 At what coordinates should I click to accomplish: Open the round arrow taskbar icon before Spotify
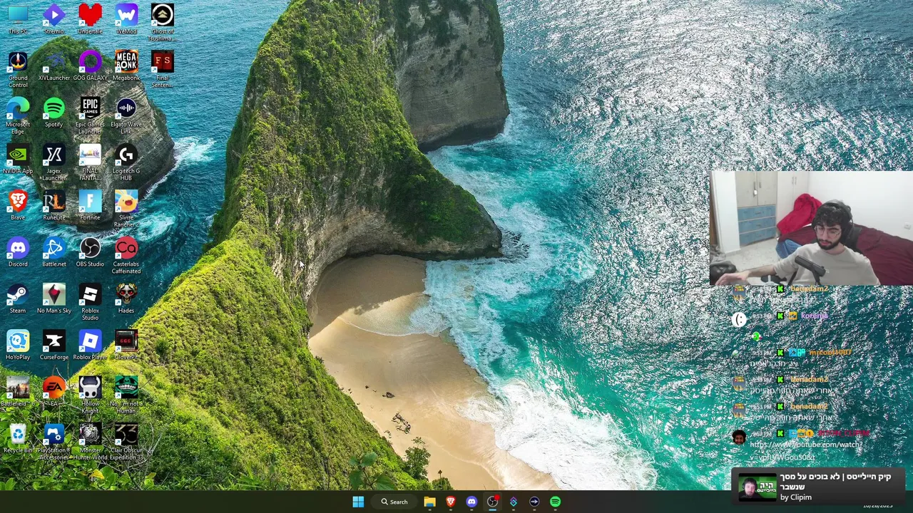(x=534, y=502)
